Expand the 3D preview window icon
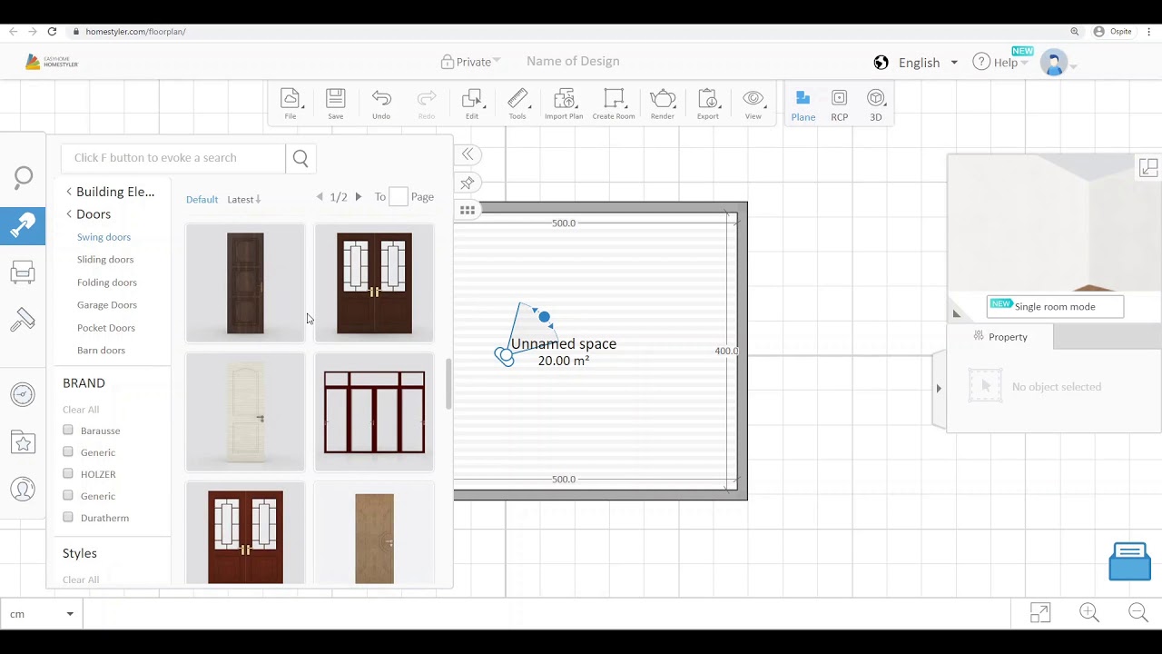Viewport: 1162px width, 654px height. pos(1148,167)
